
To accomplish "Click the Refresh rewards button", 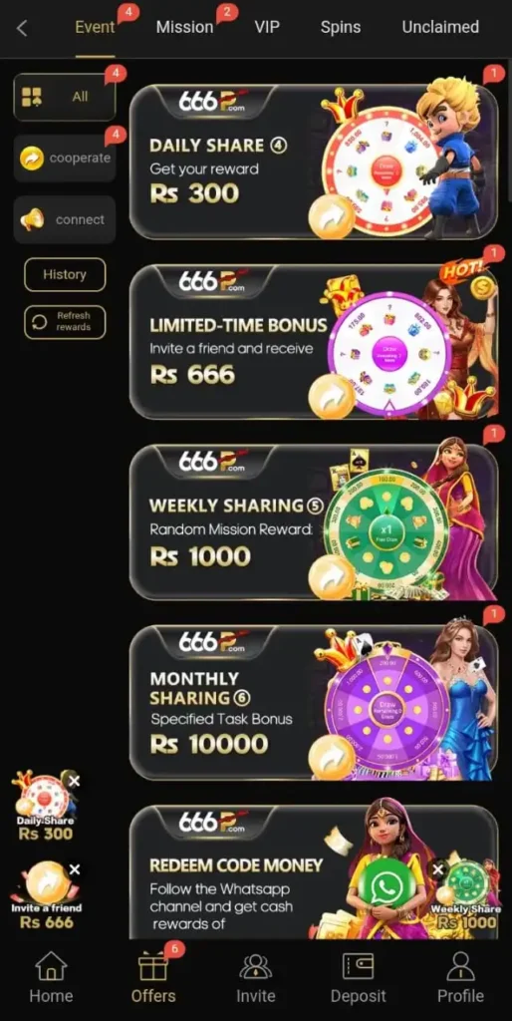I will click(65, 322).
